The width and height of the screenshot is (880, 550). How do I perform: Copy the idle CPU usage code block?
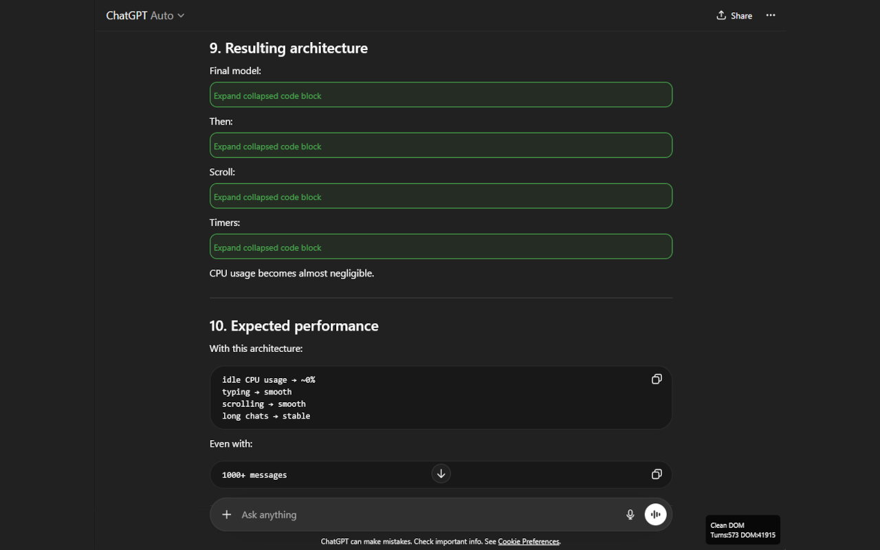click(x=657, y=379)
